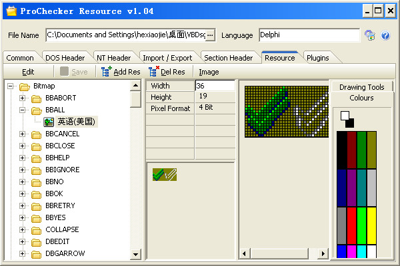Collapse the Bitmap root tree node
The width and height of the screenshot is (400, 266).
pyautogui.click(x=11, y=86)
